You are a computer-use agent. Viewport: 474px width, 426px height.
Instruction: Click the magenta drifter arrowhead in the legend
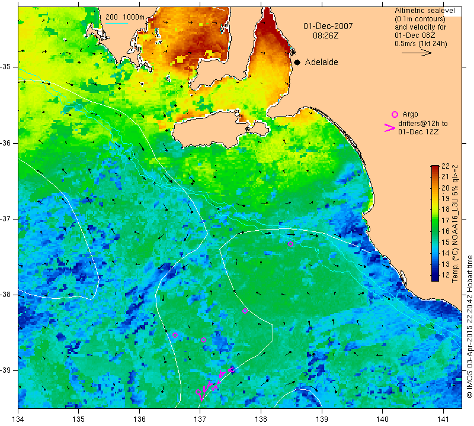tap(390, 128)
